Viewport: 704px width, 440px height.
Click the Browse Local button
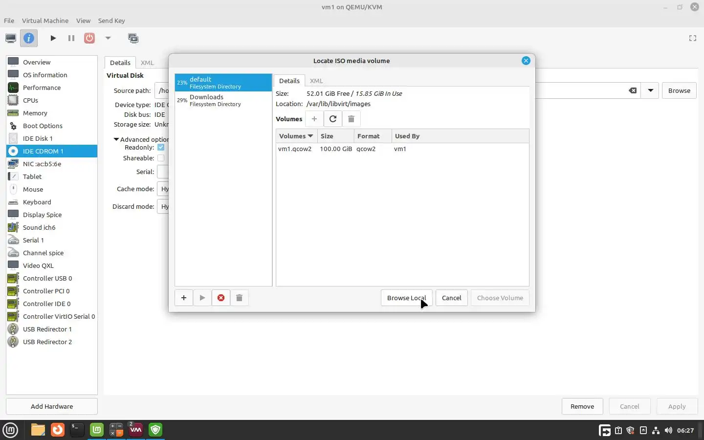pos(406,298)
